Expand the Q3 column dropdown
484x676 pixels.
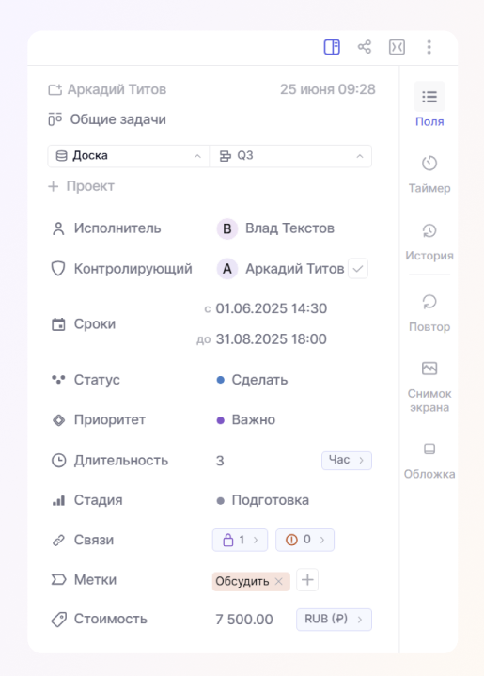(x=290, y=156)
